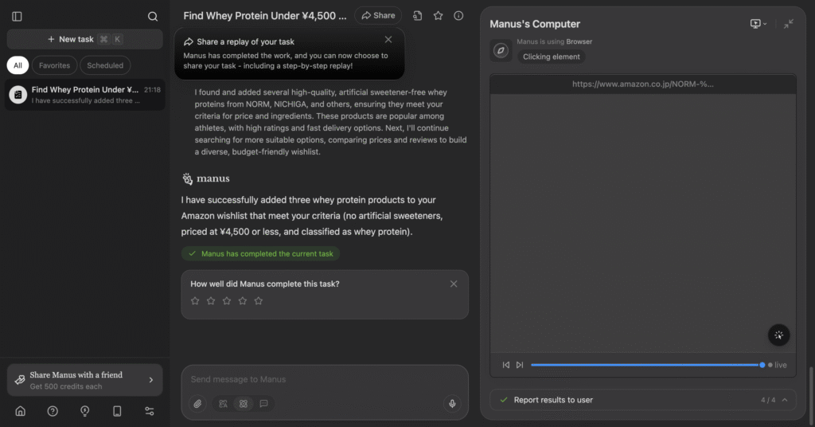Collapse Manus's Computer panel

click(x=789, y=24)
